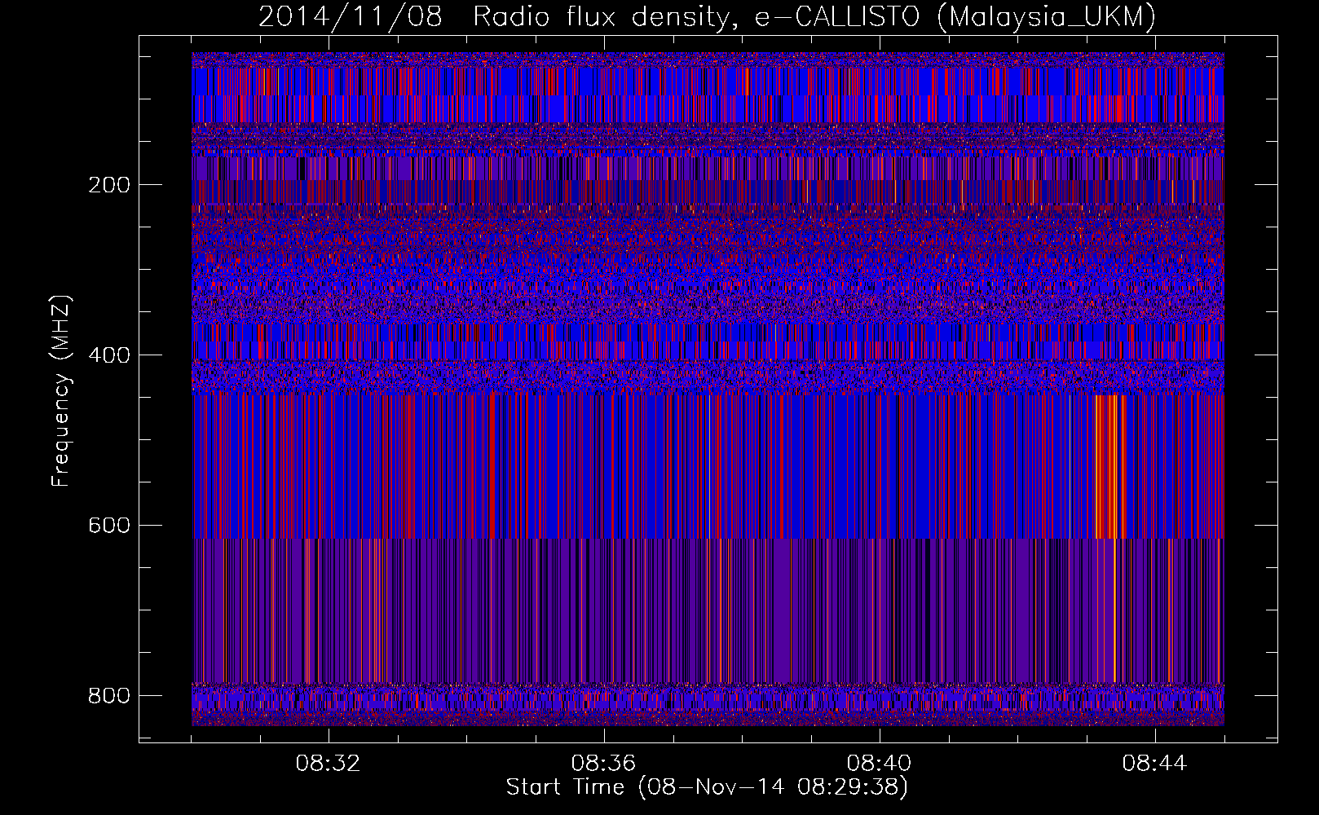Click the 08:32 time tick label

click(328, 764)
